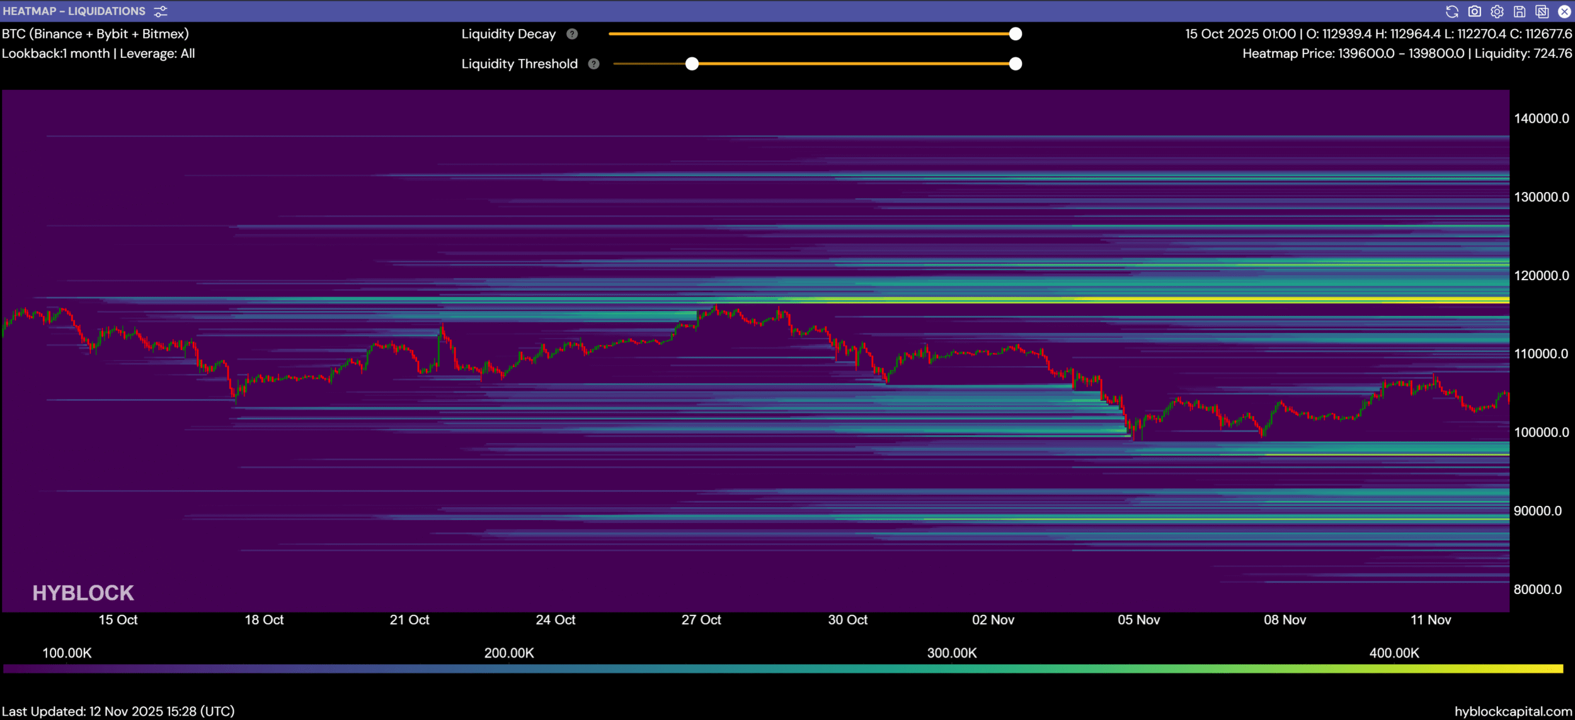Click the 05 Nov date axis label
1575x720 pixels.
pos(1138,620)
